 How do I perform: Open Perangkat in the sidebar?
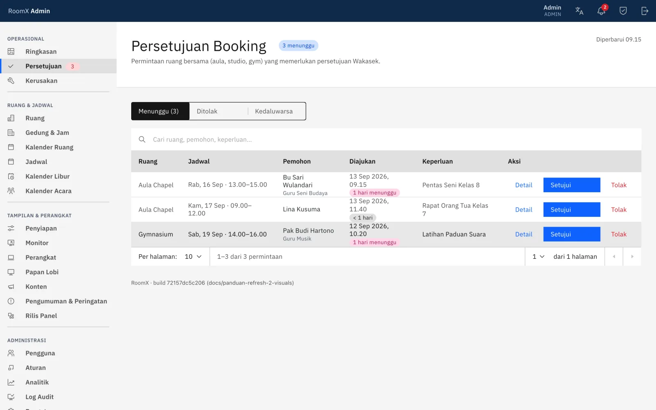point(59,257)
